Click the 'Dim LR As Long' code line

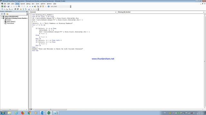(43, 17)
